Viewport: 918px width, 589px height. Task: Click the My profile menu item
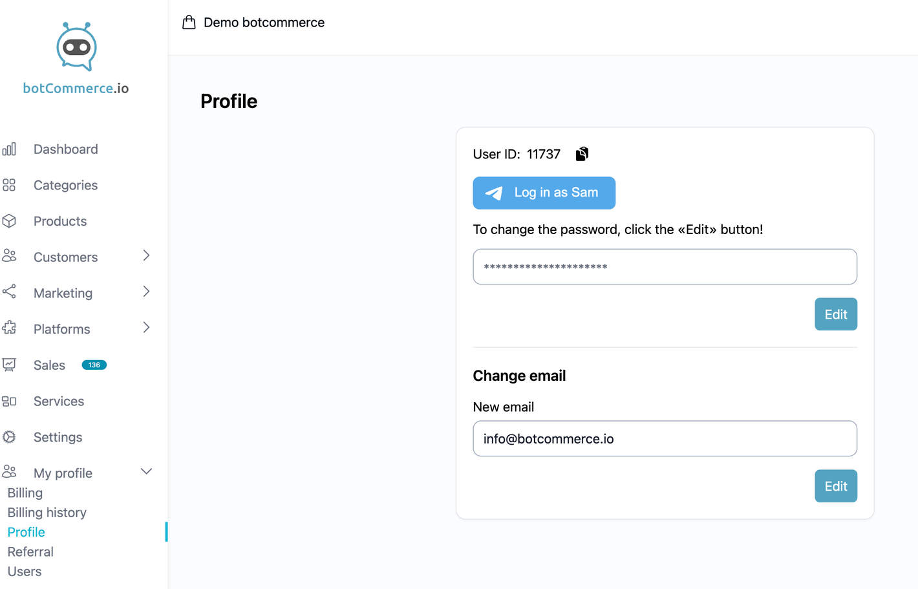coord(63,473)
